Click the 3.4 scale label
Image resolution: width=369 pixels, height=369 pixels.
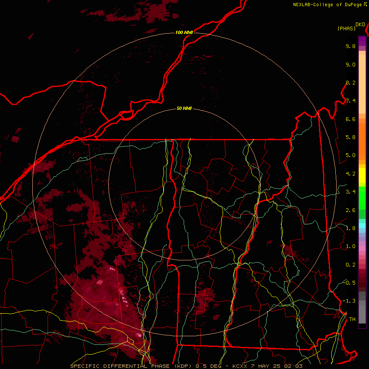(351, 192)
